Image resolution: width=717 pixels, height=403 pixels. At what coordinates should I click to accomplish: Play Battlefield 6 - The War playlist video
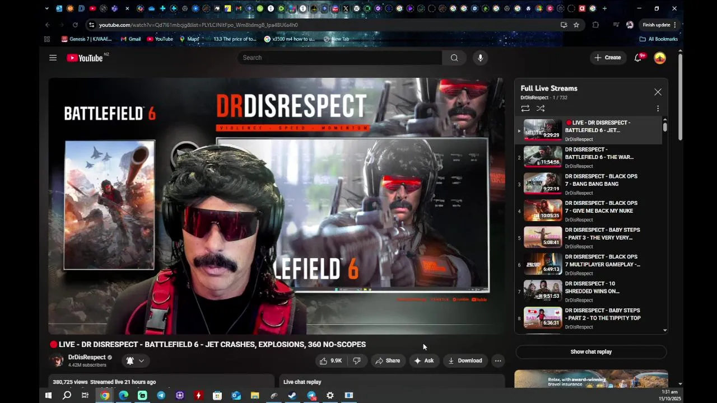(588, 157)
